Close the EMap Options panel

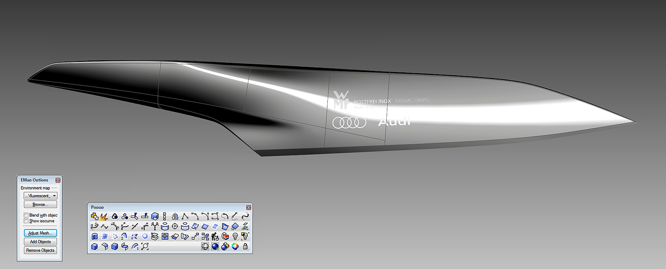pos(58,180)
